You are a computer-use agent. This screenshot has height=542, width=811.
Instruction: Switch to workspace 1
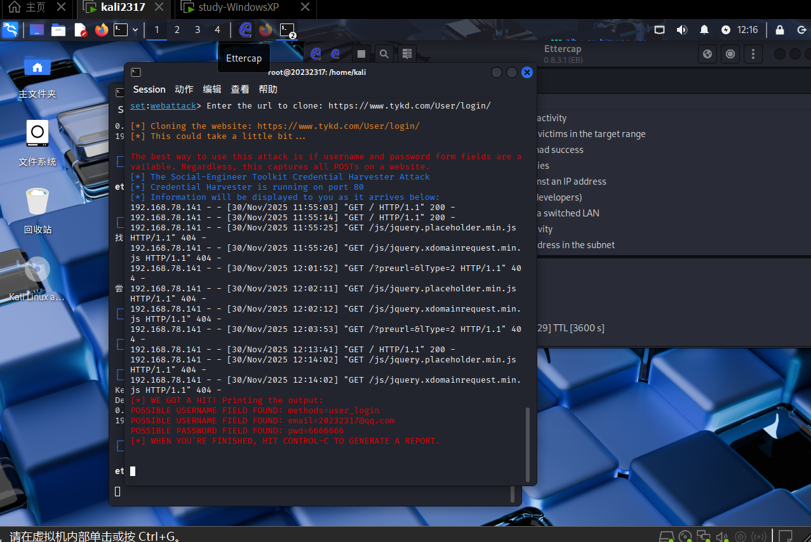pos(157,30)
